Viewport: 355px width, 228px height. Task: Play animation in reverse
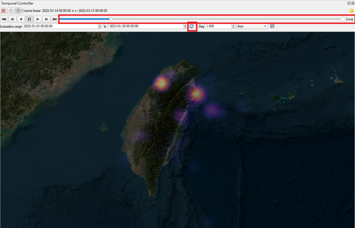21,19
